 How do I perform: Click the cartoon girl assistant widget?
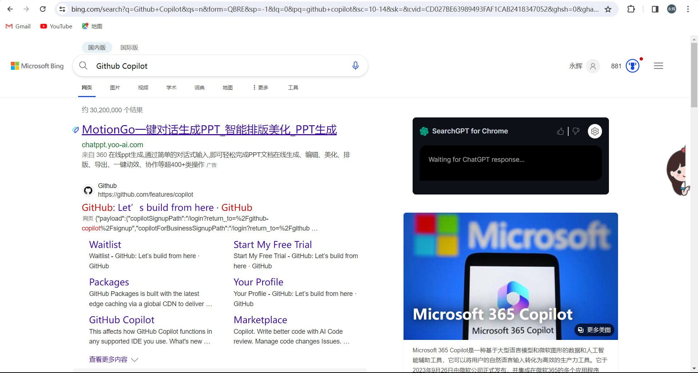[678, 171]
